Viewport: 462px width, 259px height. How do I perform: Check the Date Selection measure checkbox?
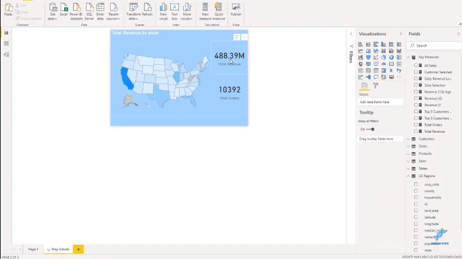coord(416,85)
